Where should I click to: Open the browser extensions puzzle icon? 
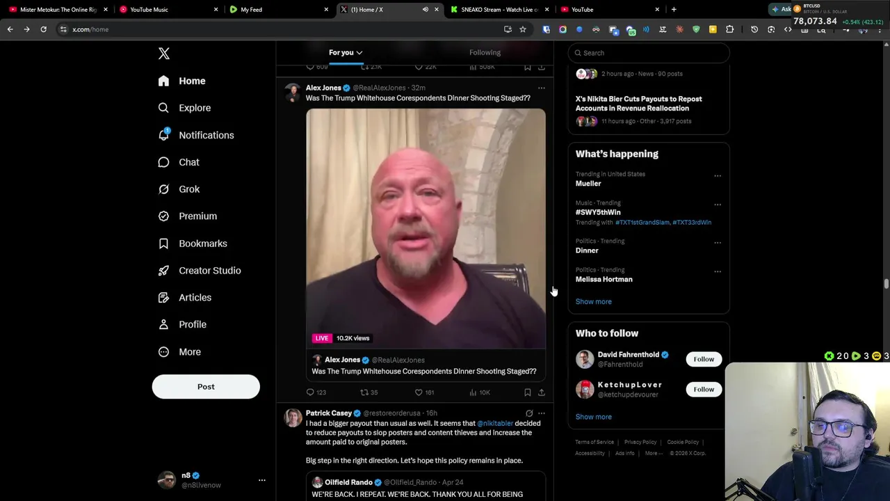click(729, 29)
